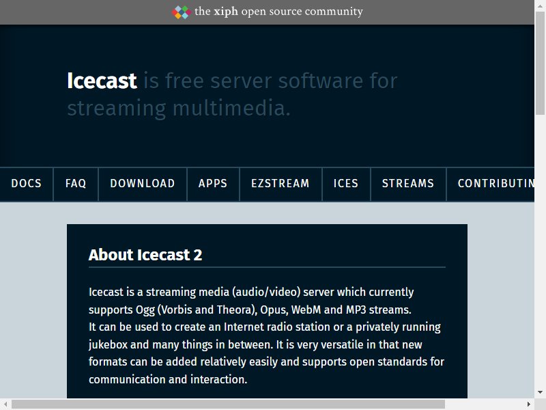The height and width of the screenshot is (410, 546).
Task: Click the vertical scrollbar up arrow
Action: click(540, 5)
